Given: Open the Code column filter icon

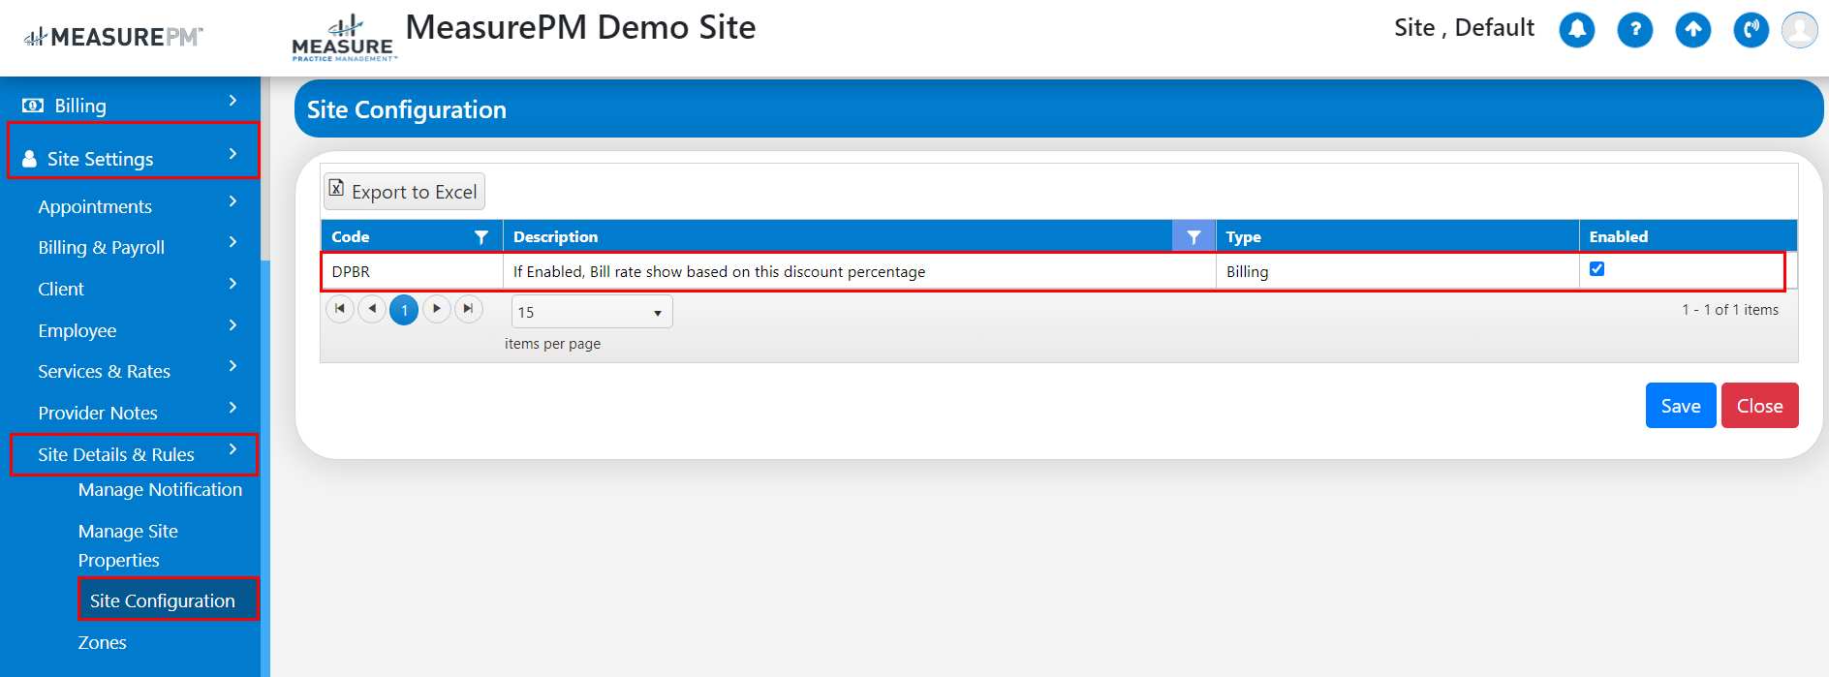Looking at the screenshot, I should 481,237.
